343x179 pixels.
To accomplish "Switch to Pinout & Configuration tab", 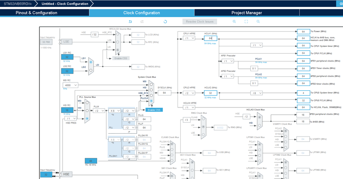I will click(36, 13).
